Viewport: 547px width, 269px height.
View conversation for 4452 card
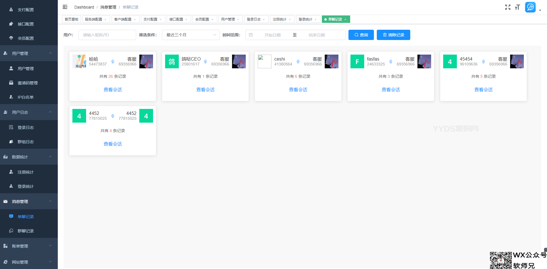[x=113, y=144]
